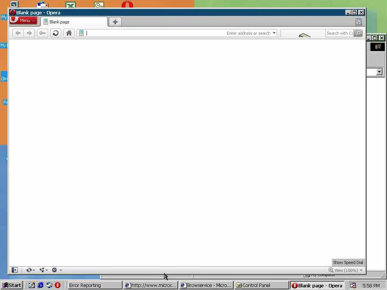This screenshot has height=290, width=387.
Task: Switch to the Error Reporting taskbar button
Action: click(x=94, y=285)
